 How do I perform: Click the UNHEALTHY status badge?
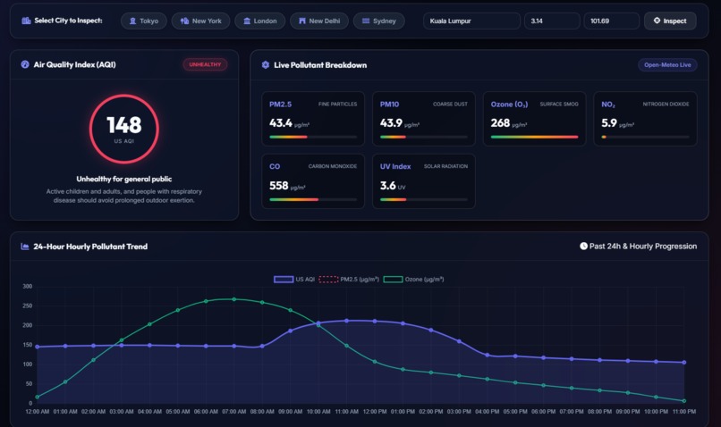(205, 64)
